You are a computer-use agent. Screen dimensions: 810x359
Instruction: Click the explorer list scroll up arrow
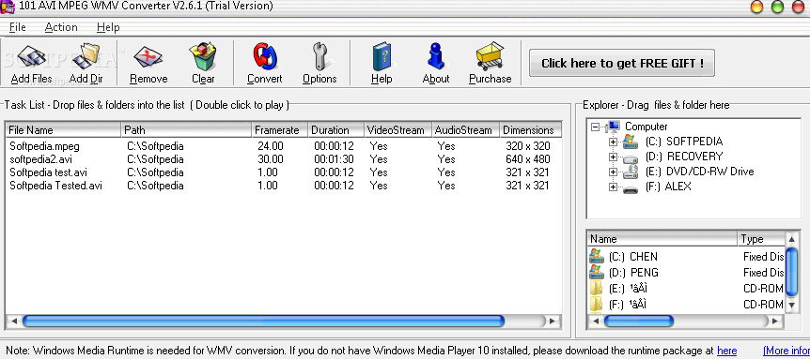791,238
